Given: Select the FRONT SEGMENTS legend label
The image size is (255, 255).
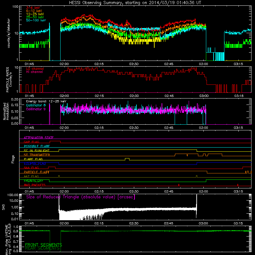Looking at the screenshot, I should point(44,245).
